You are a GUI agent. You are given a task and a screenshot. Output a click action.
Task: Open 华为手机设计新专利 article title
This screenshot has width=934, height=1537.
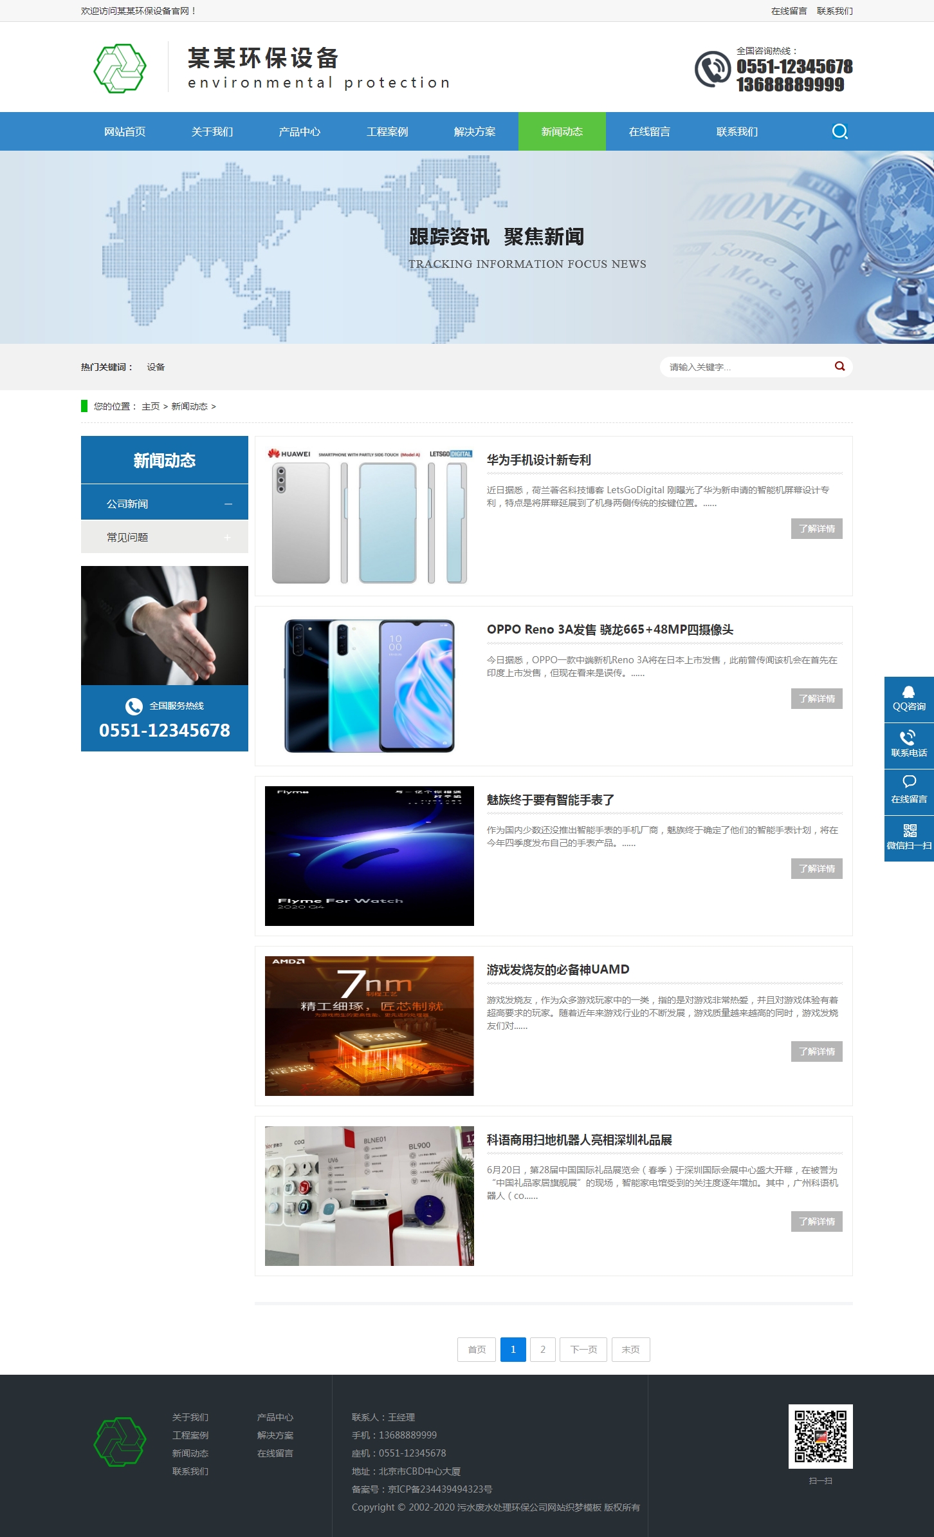pos(538,460)
